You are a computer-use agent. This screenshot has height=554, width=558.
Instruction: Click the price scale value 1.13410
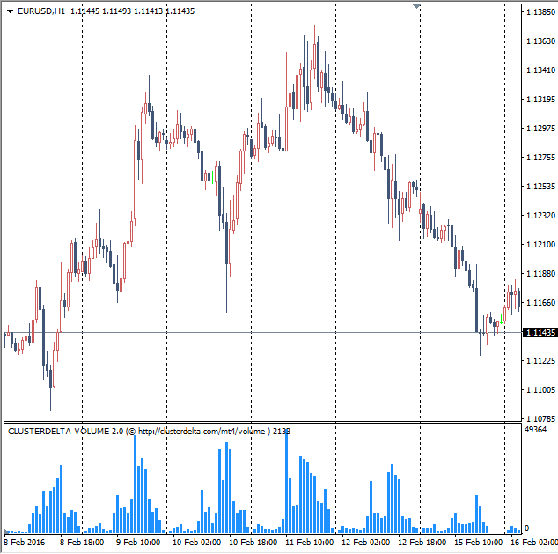[540, 70]
